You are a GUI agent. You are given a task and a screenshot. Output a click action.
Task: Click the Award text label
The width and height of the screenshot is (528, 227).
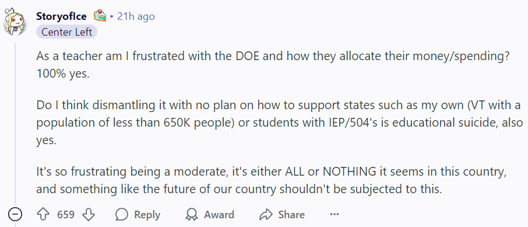[219, 215]
